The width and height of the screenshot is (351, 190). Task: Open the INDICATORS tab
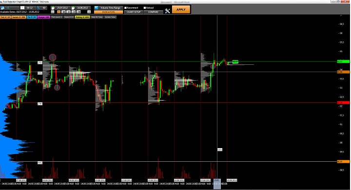coord(108,12)
